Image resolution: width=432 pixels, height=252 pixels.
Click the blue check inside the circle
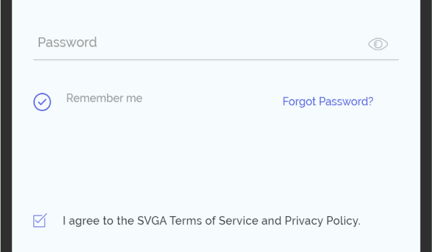coord(42,102)
